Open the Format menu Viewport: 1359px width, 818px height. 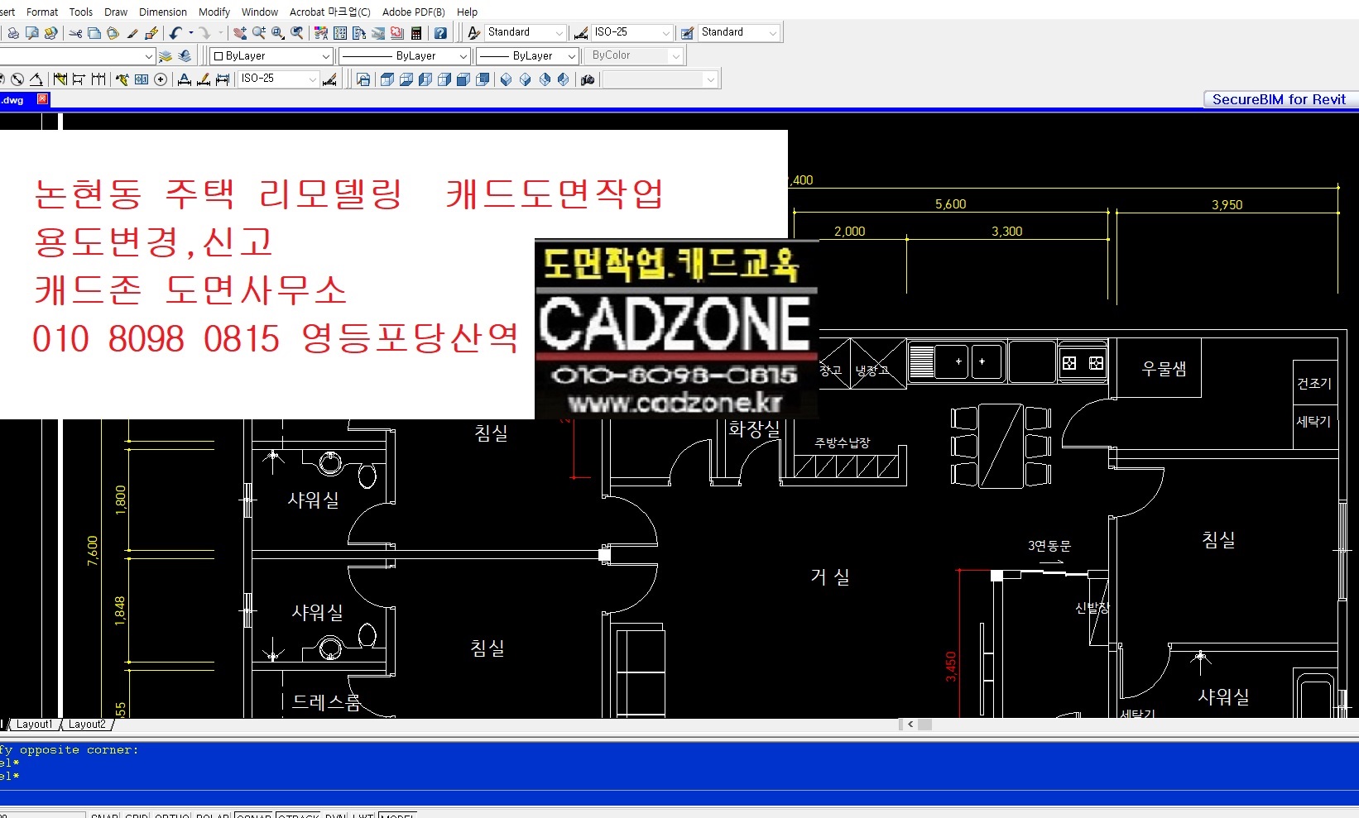point(42,12)
